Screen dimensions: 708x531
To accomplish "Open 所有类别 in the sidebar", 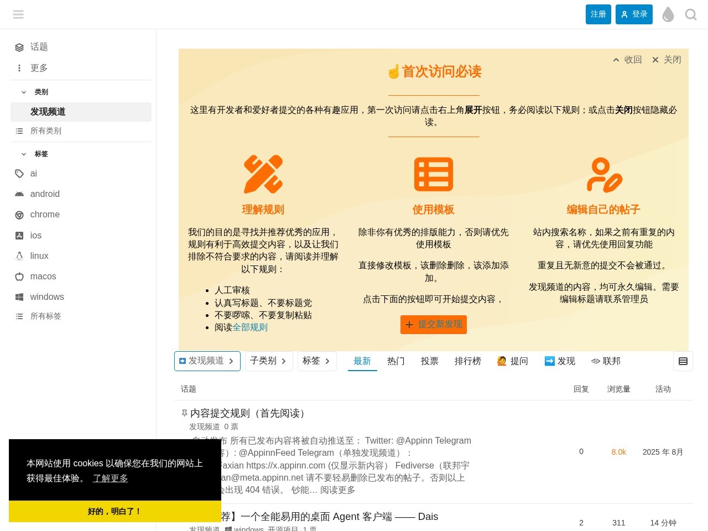I will tap(46, 131).
